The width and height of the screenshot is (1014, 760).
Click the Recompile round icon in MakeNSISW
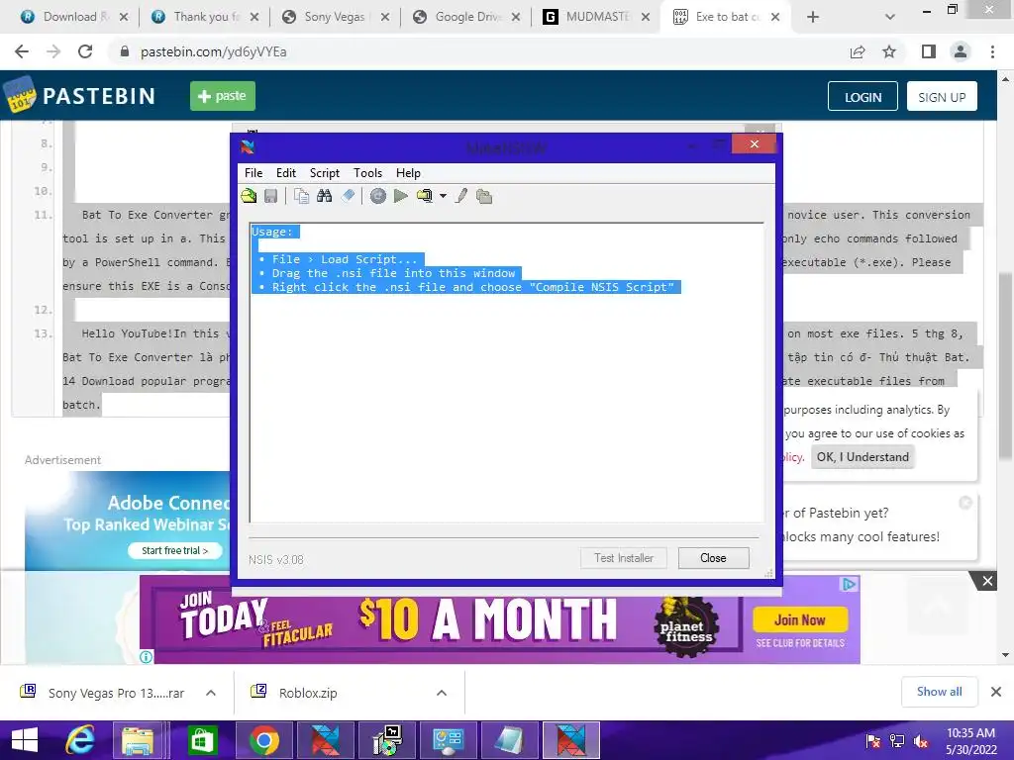377,196
